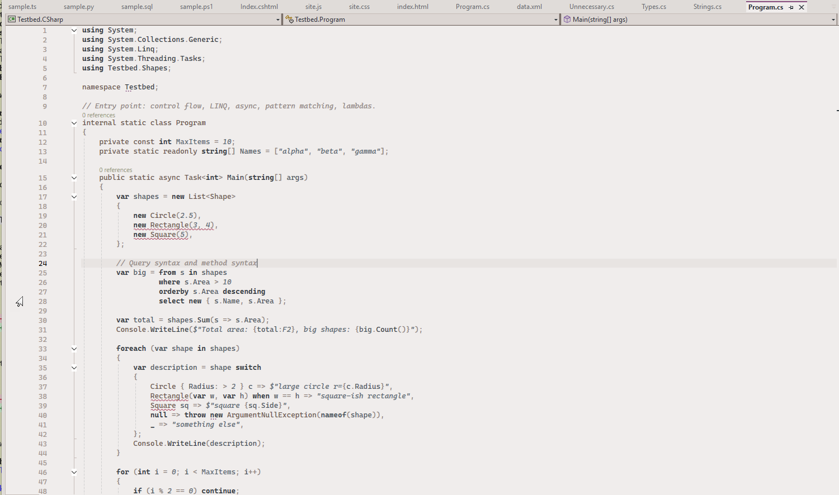Viewport: 839px width, 495px height.
Task: Switch to the index.html tab
Action: (x=413, y=7)
